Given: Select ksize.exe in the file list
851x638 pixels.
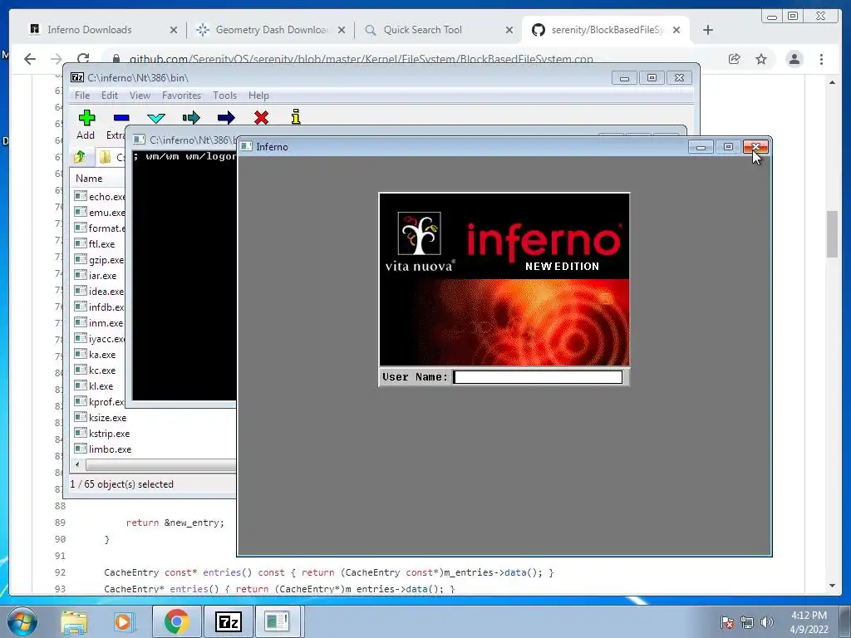Looking at the screenshot, I should click(x=101, y=418).
